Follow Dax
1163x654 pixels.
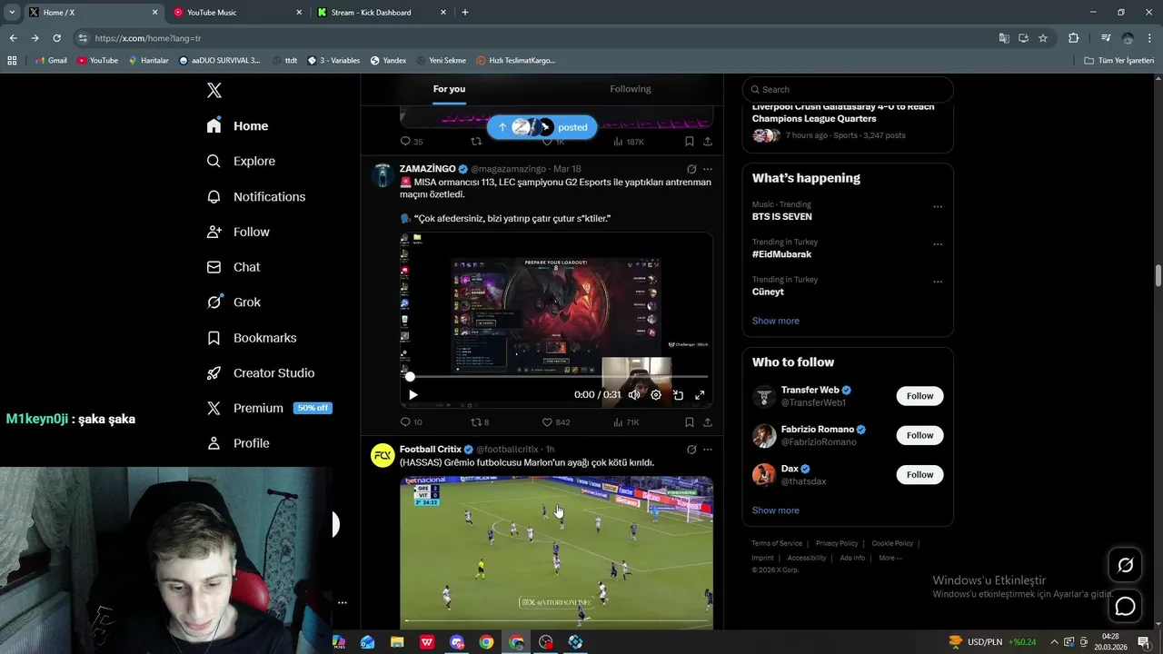coord(919,474)
